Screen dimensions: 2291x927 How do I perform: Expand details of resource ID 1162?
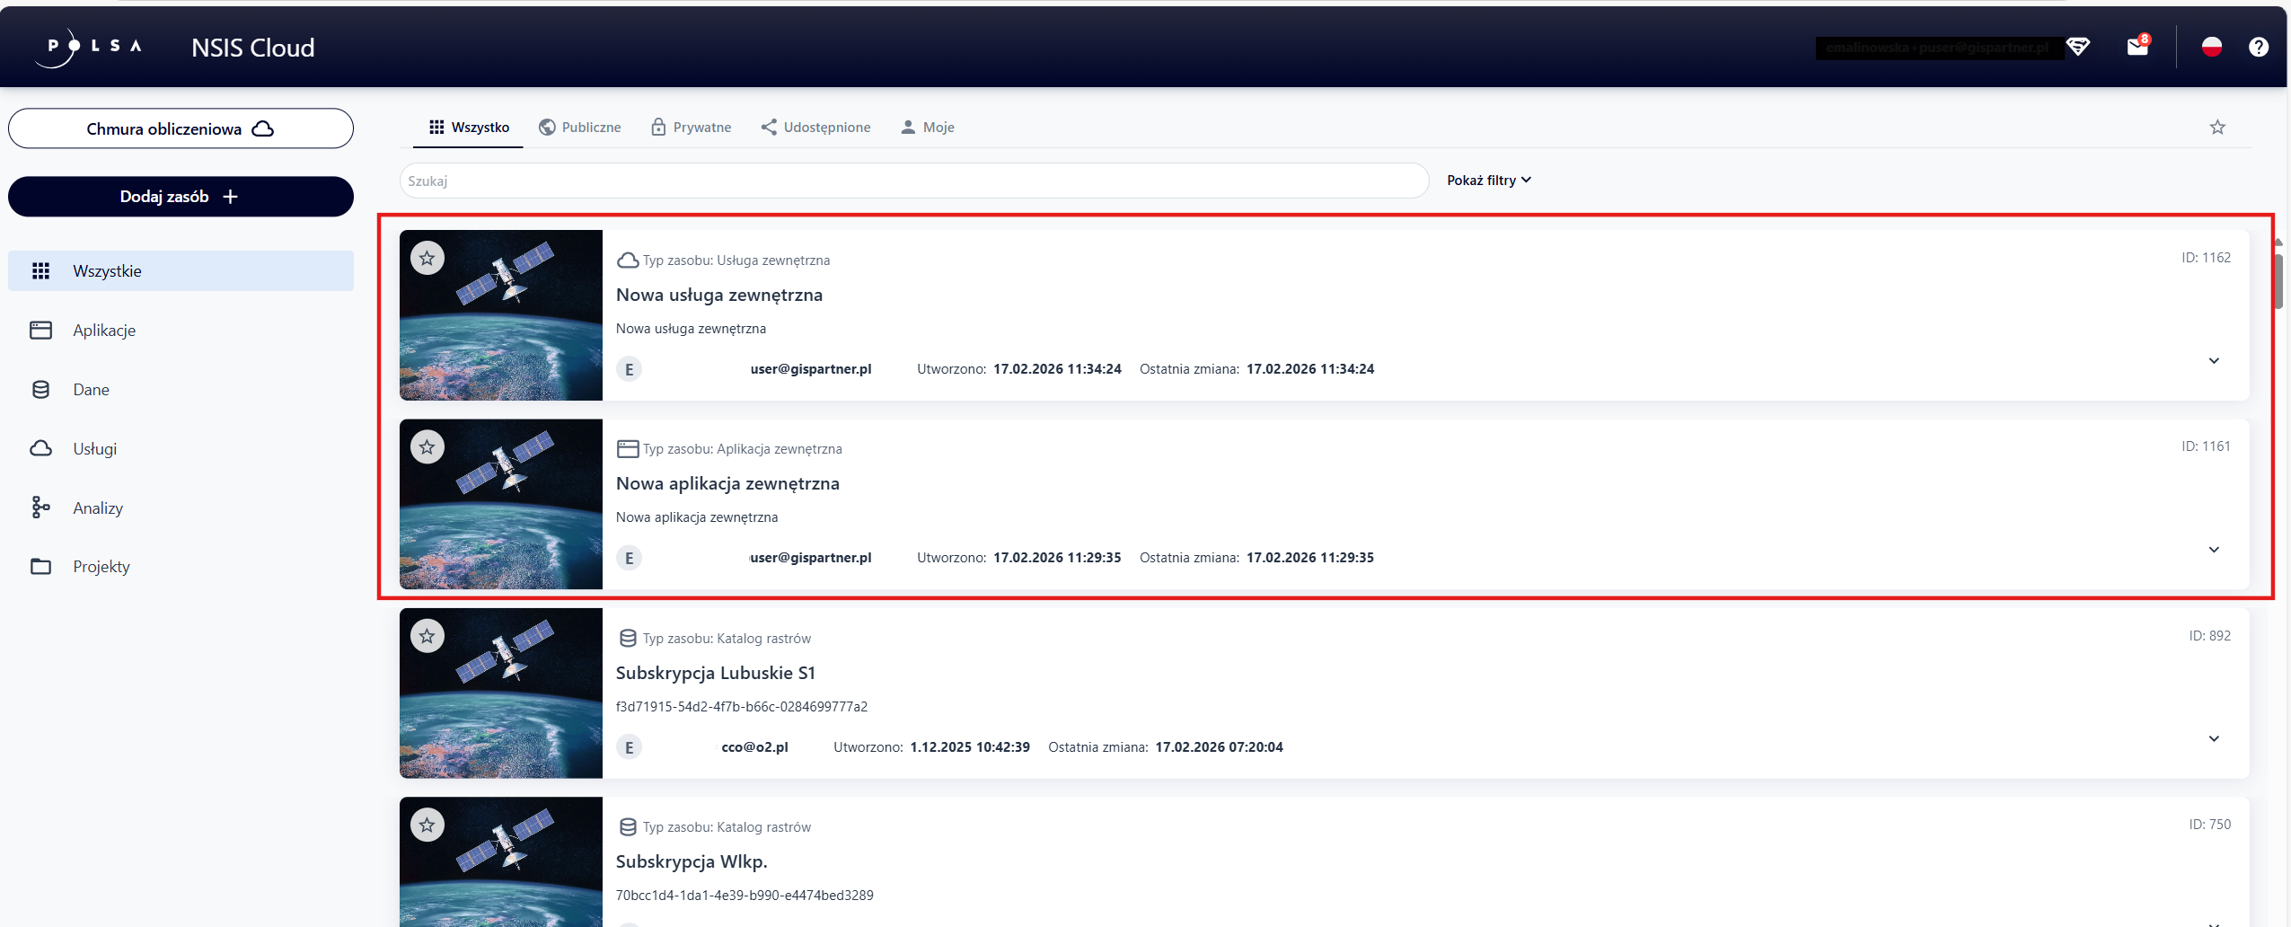2214,361
